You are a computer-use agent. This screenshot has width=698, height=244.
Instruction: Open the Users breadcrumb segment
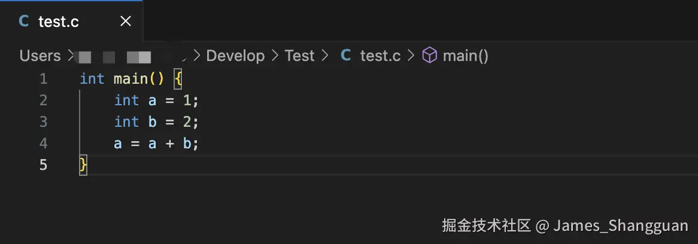coord(40,56)
